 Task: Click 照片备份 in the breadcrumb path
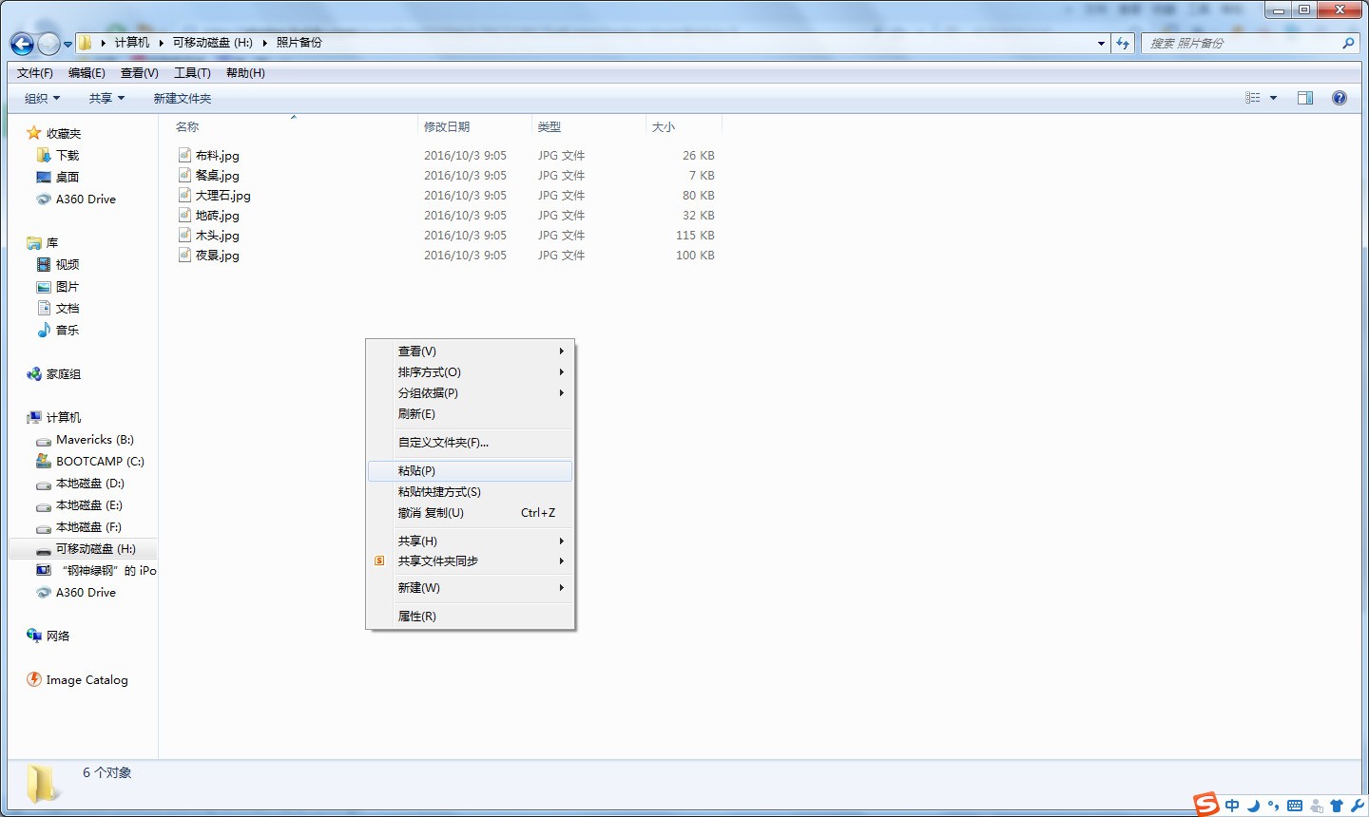coord(299,43)
